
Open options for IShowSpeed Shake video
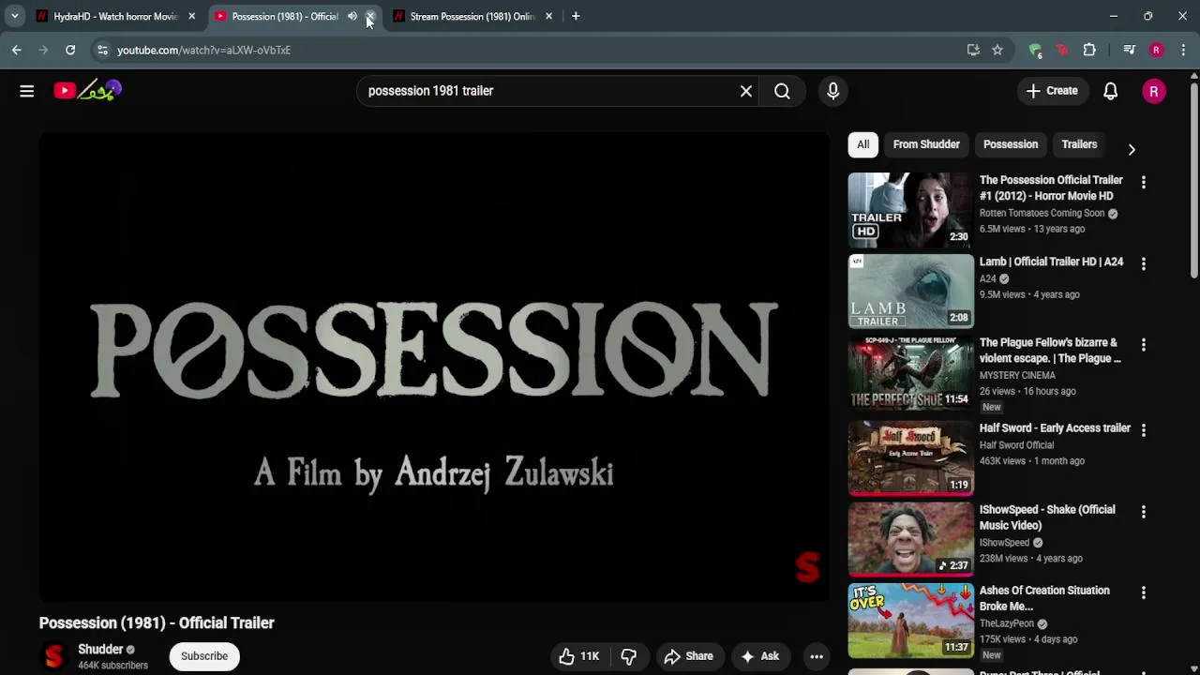point(1143,512)
